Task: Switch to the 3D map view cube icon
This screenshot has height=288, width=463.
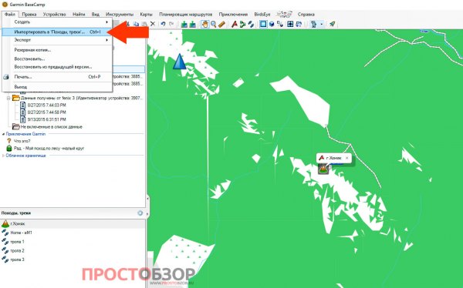Action: tap(272, 24)
